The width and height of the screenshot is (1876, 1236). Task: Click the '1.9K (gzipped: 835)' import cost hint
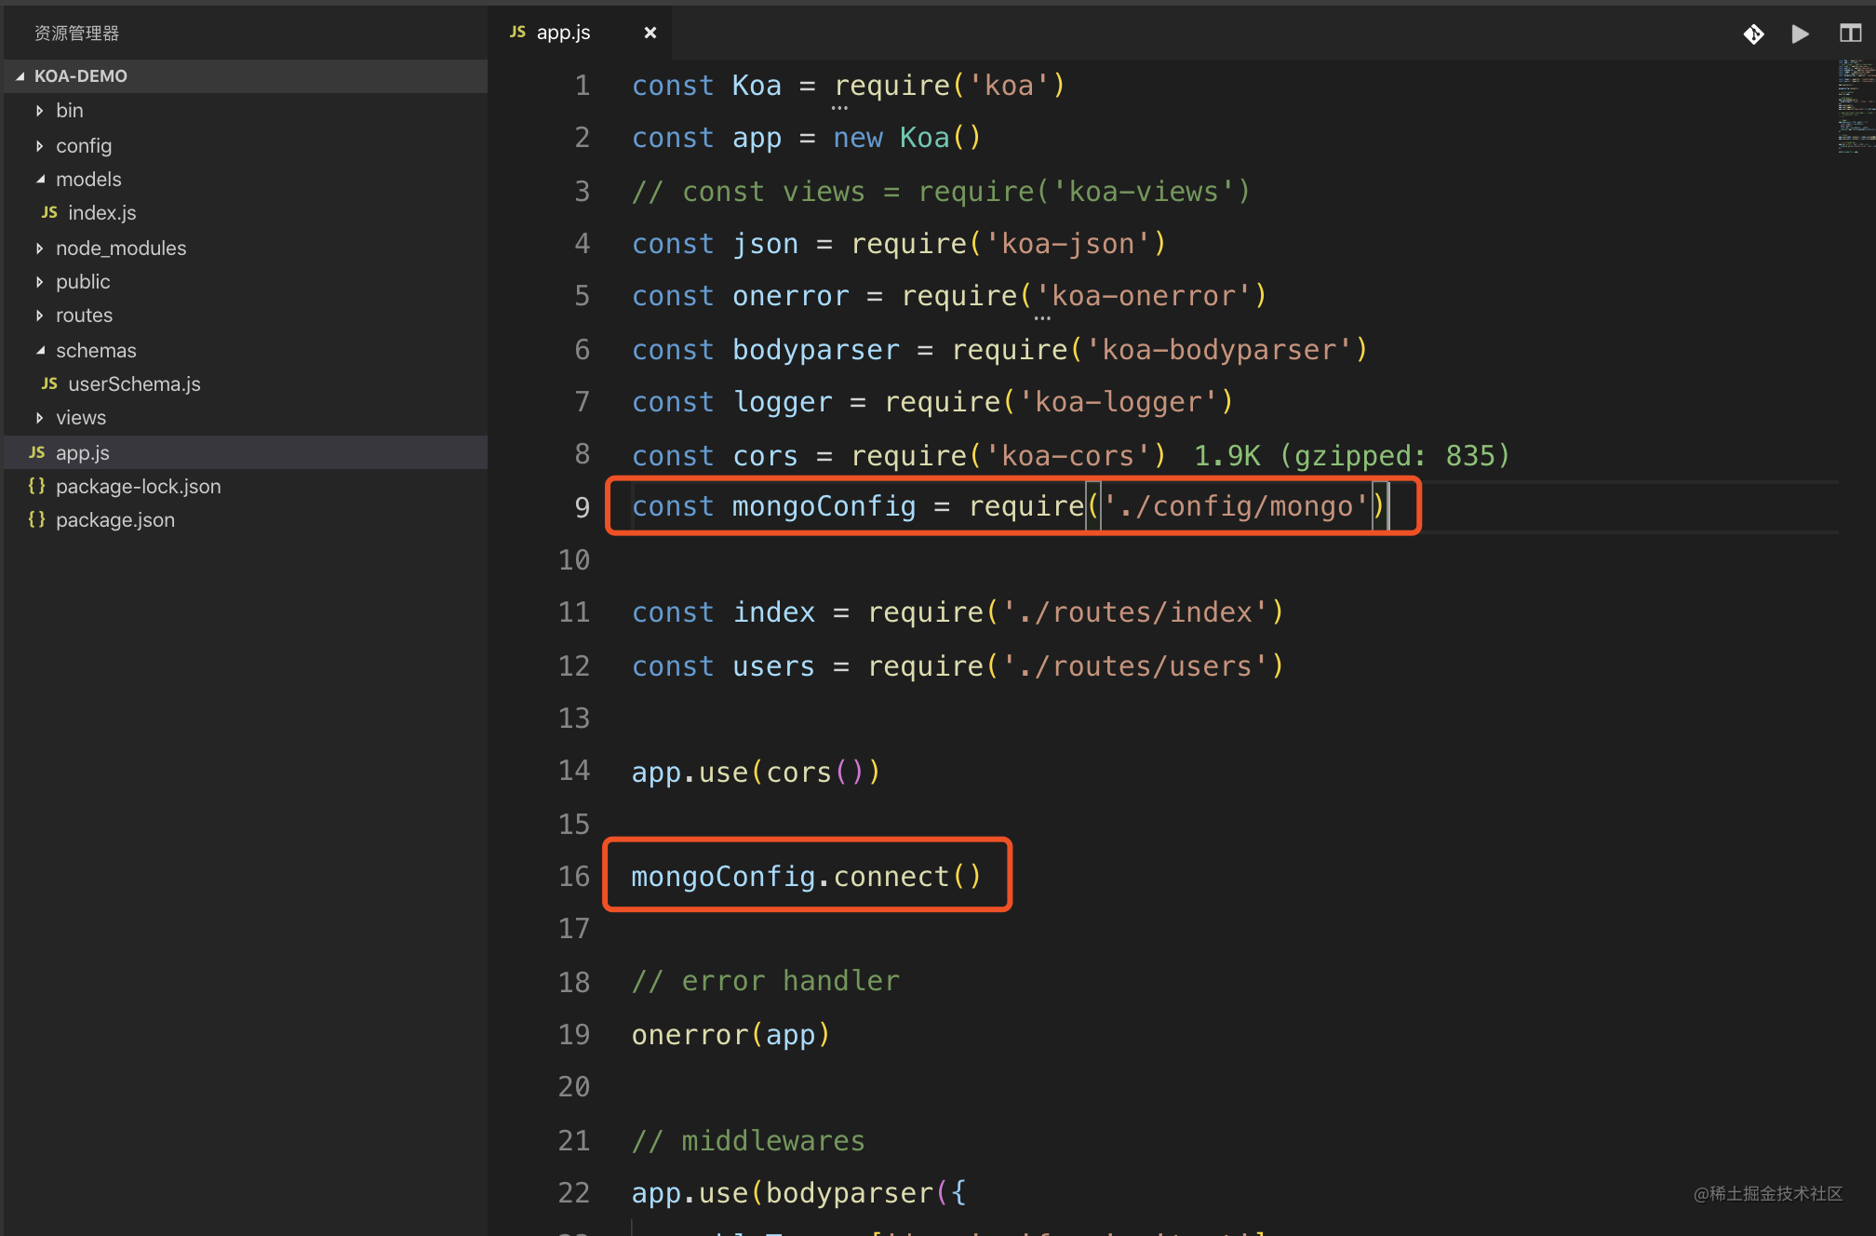(1351, 456)
